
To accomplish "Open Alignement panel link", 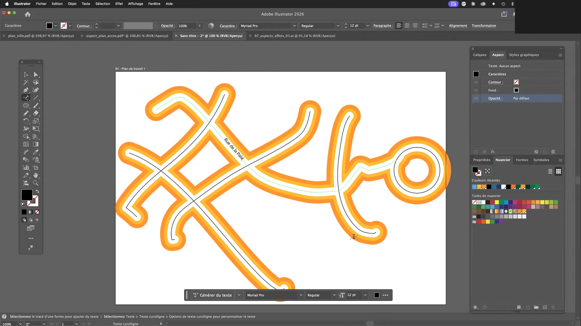I will (458, 26).
